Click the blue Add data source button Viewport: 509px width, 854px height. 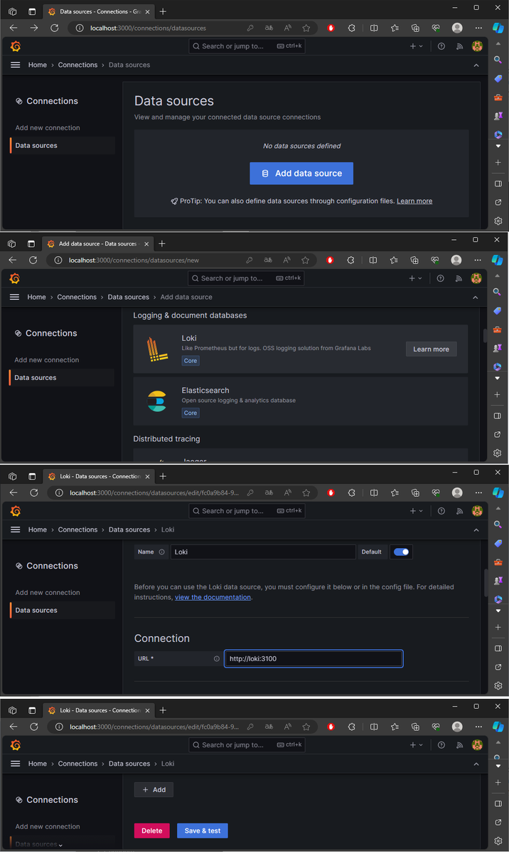[301, 173]
